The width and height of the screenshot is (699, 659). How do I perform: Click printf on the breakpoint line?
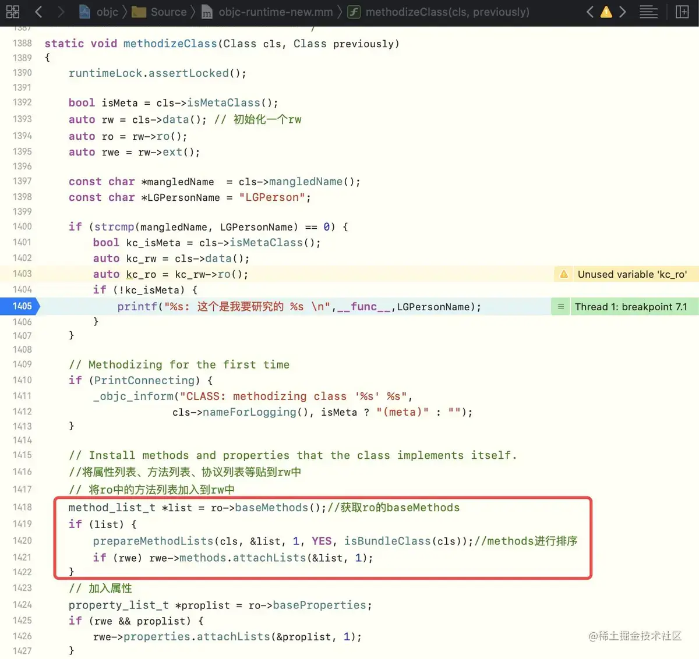tap(137, 307)
